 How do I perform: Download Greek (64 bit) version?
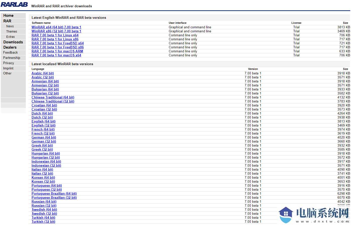[42, 146]
